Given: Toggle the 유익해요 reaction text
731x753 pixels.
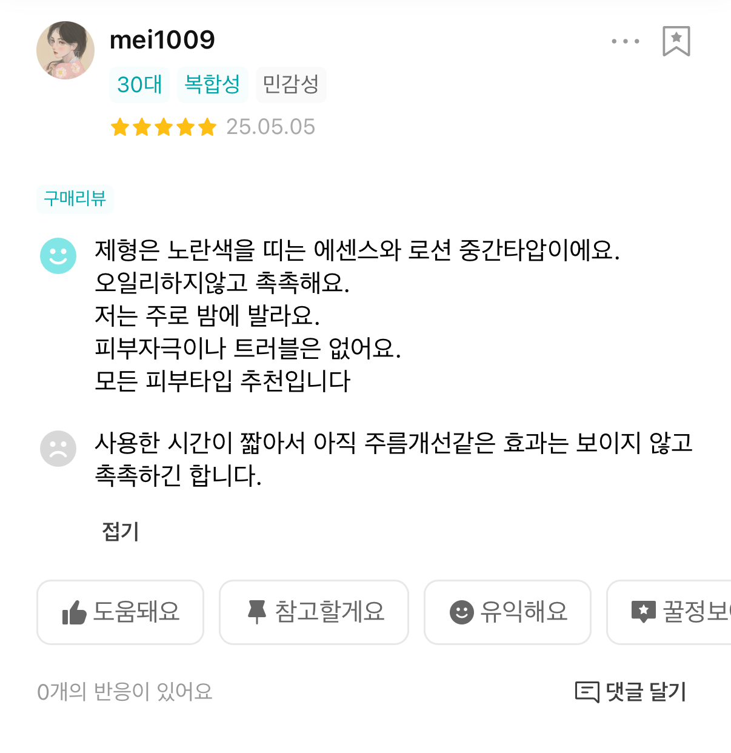Looking at the screenshot, I should [x=524, y=612].
